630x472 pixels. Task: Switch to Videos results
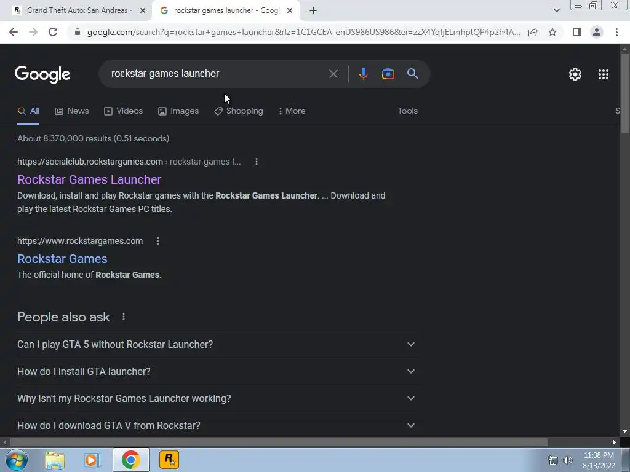123,111
